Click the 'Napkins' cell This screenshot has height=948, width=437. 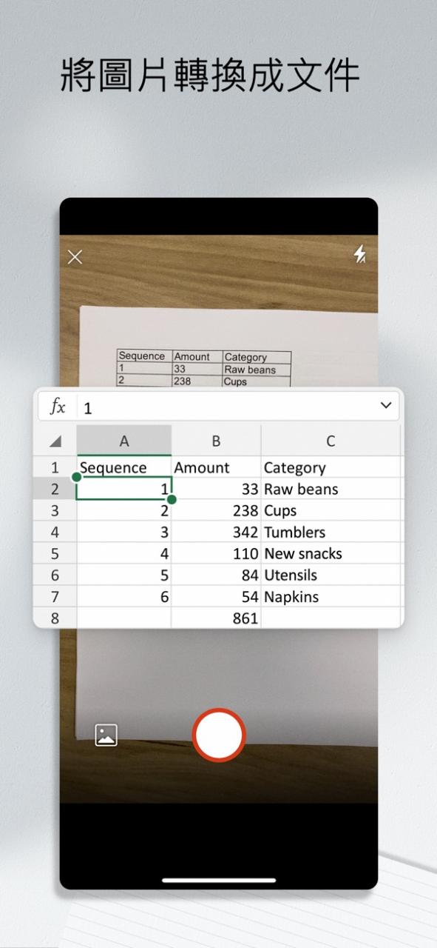point(331,596)
